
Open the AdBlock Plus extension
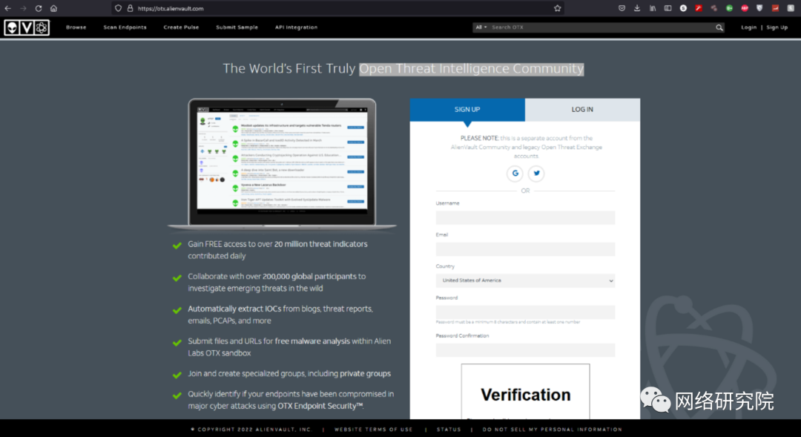pyautogui.click(x=745, y=8)
